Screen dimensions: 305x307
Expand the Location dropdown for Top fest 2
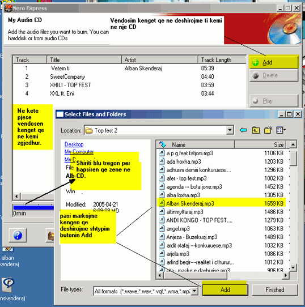click(x=230, y=130)
